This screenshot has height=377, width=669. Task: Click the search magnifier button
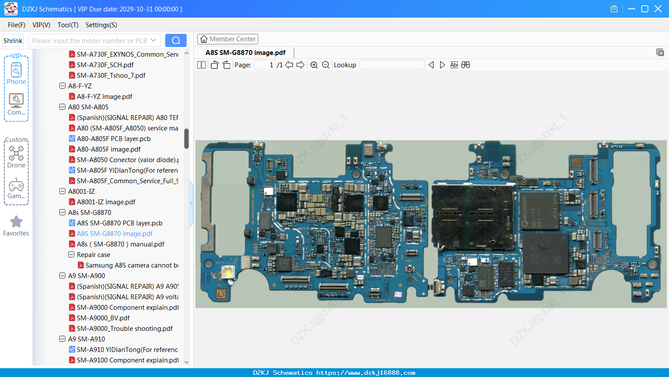pos(176,40)
